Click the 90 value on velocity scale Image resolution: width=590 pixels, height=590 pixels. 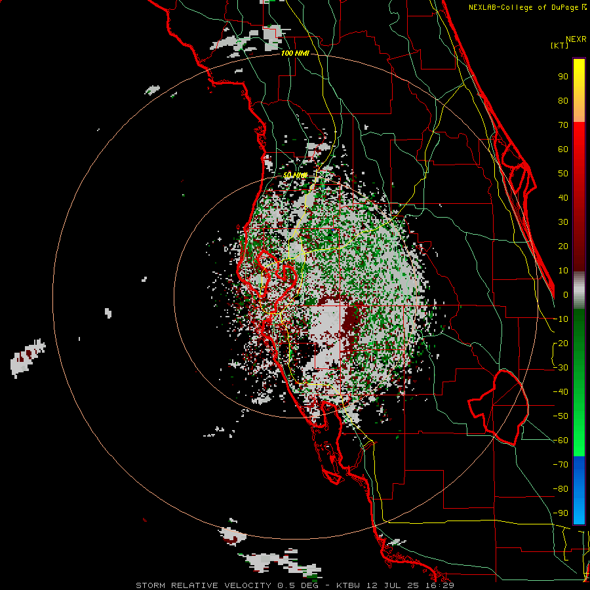563,77
